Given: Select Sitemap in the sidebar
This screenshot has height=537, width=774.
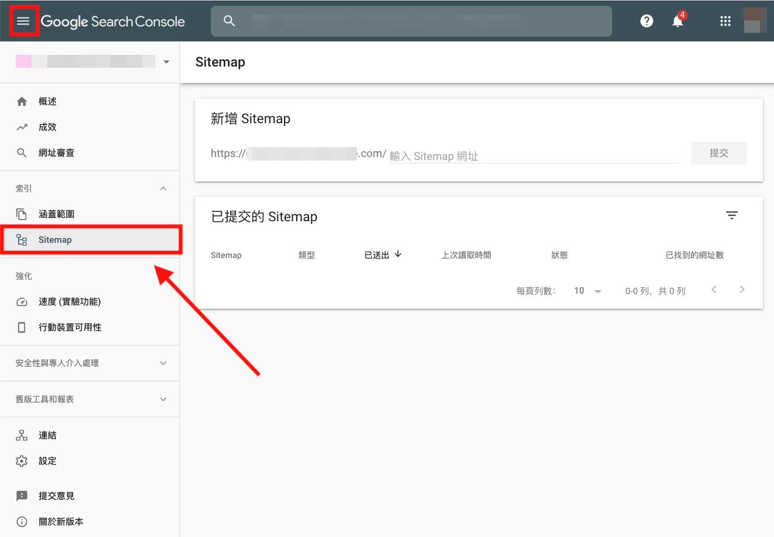Looking at the screenshot, I should click(90, 240).
